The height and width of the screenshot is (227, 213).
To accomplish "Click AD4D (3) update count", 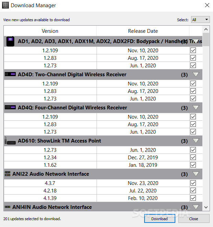I will 184,75.
